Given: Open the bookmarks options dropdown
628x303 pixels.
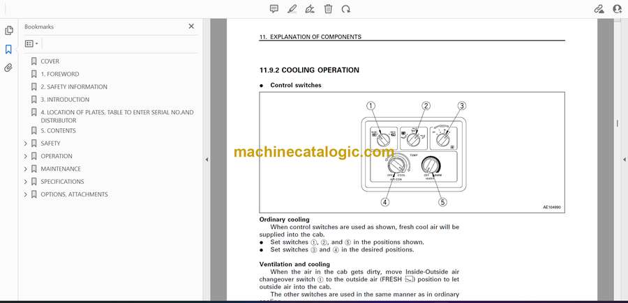Looking at the screenshot, I should click(x=31, y=44).
